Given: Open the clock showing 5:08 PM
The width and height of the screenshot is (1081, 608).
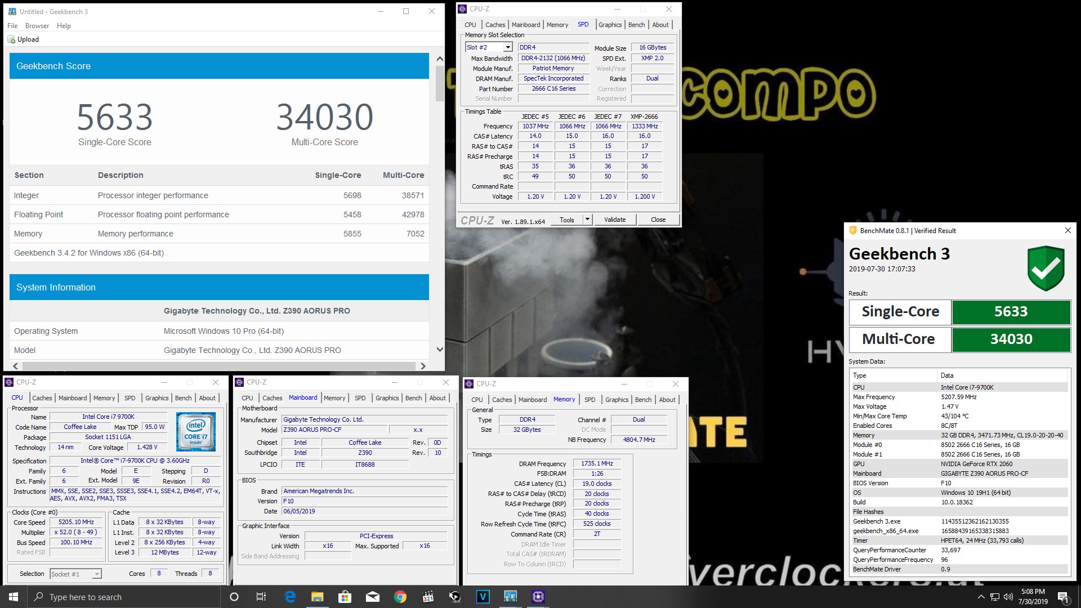Looking at the screenshot, I should pyautogui.click(x=1033, y=597).
